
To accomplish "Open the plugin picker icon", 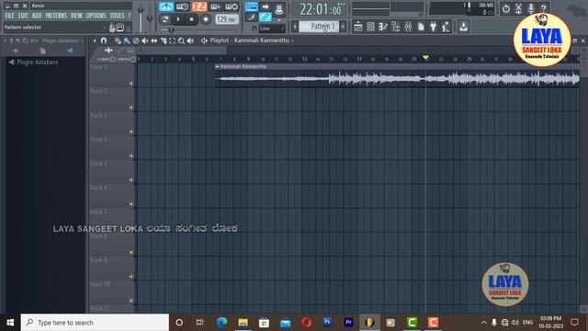I will [x=434, y=27].
